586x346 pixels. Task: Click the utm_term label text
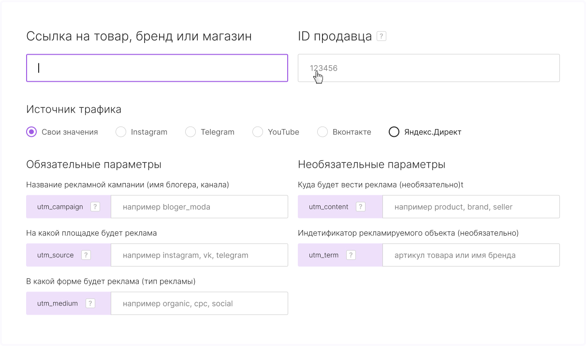point(324,255)
